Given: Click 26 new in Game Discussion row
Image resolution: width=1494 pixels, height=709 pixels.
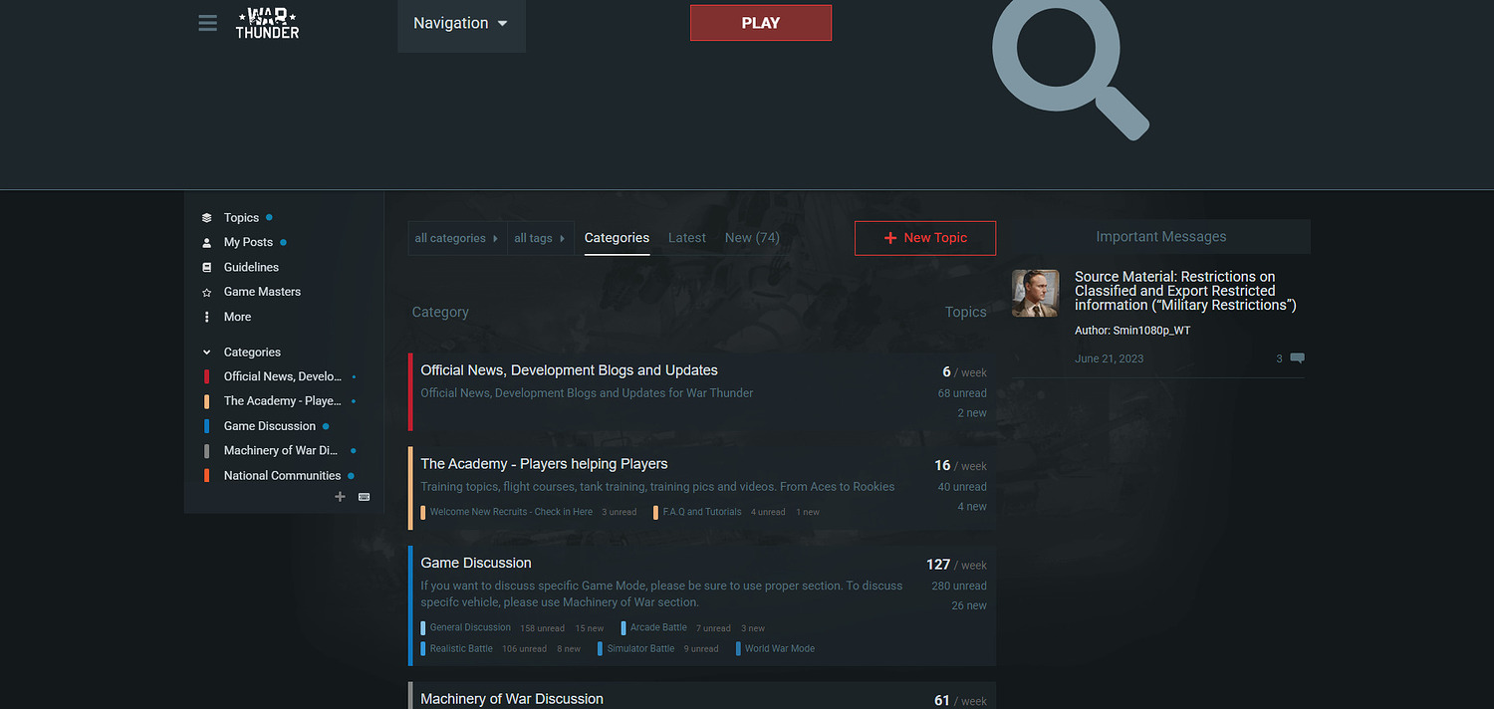Looking at the screenshot, I should pyautogui.click(x=969, y=605).
